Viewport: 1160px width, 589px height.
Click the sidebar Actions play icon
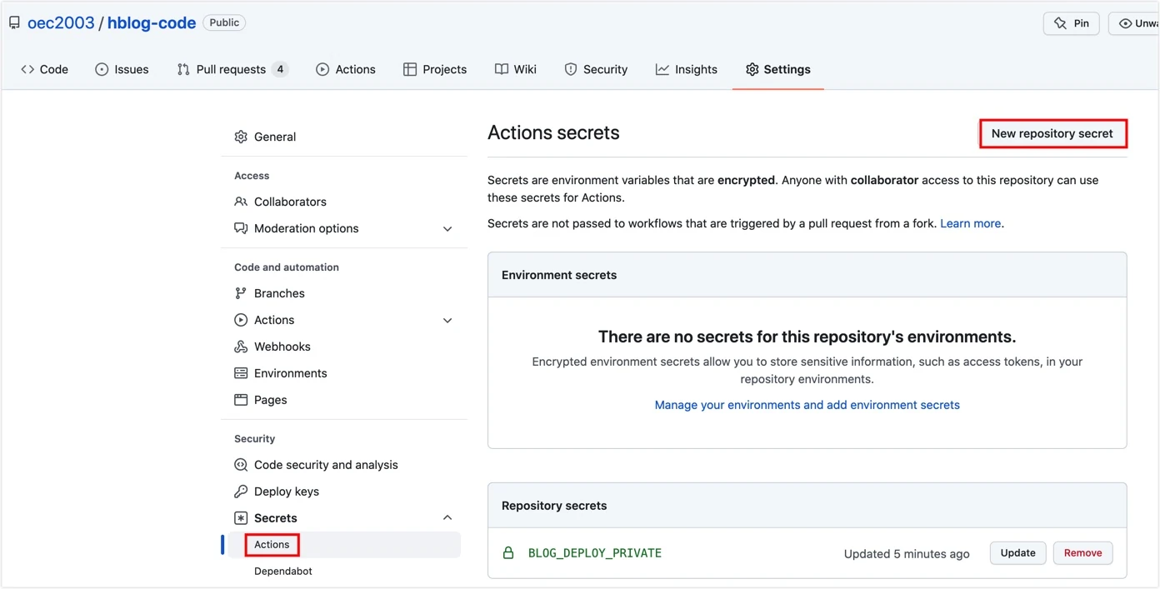tap(241, 320)
